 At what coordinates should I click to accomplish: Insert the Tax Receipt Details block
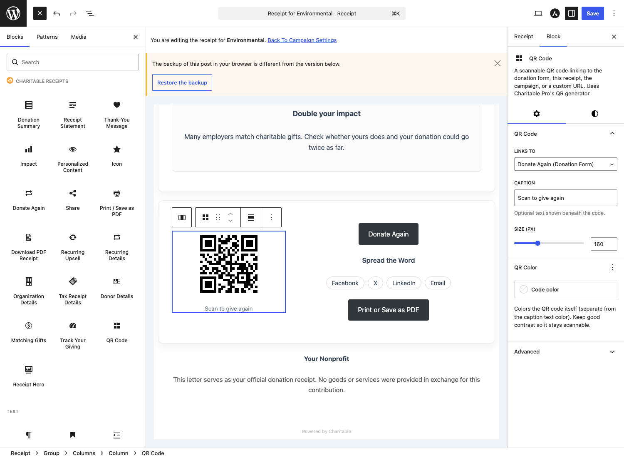(x=73, y=291)
